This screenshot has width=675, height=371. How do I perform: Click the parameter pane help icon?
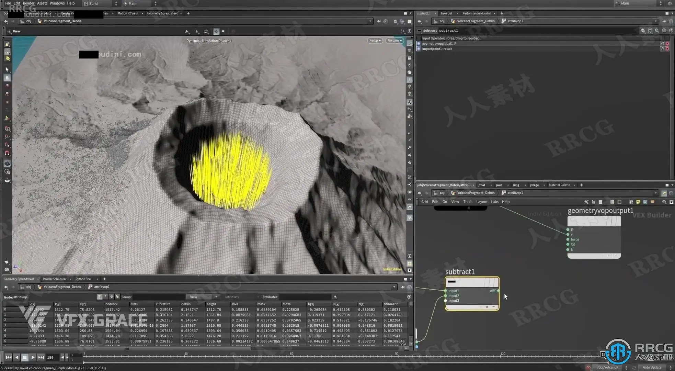(671, 31)
